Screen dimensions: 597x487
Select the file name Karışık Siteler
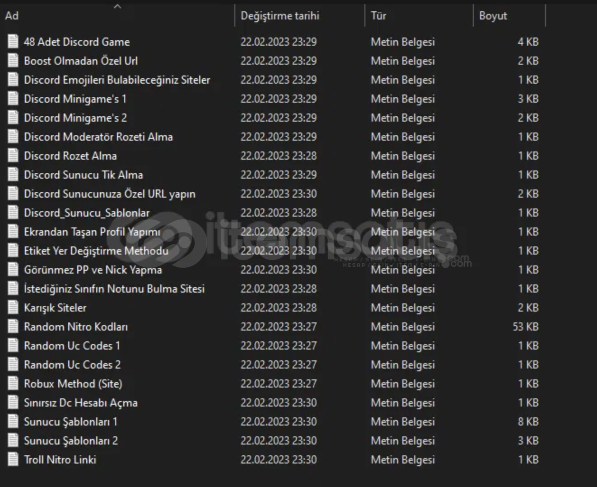55,307
